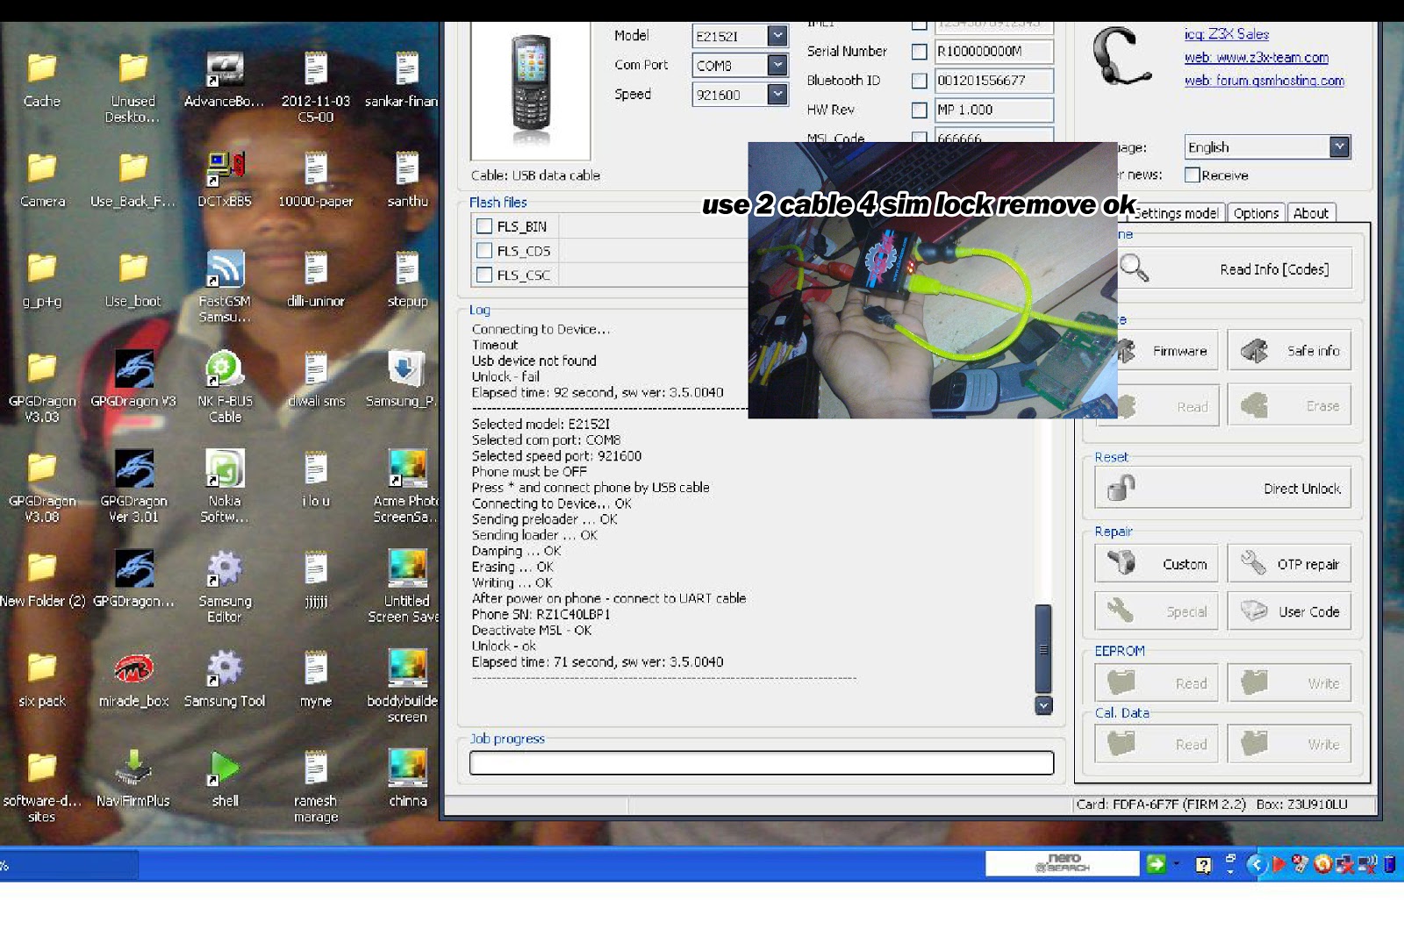The image size is (1404, 936).
Task: Show hidden tray icons with the round arrow
Action: [1256, 865]
